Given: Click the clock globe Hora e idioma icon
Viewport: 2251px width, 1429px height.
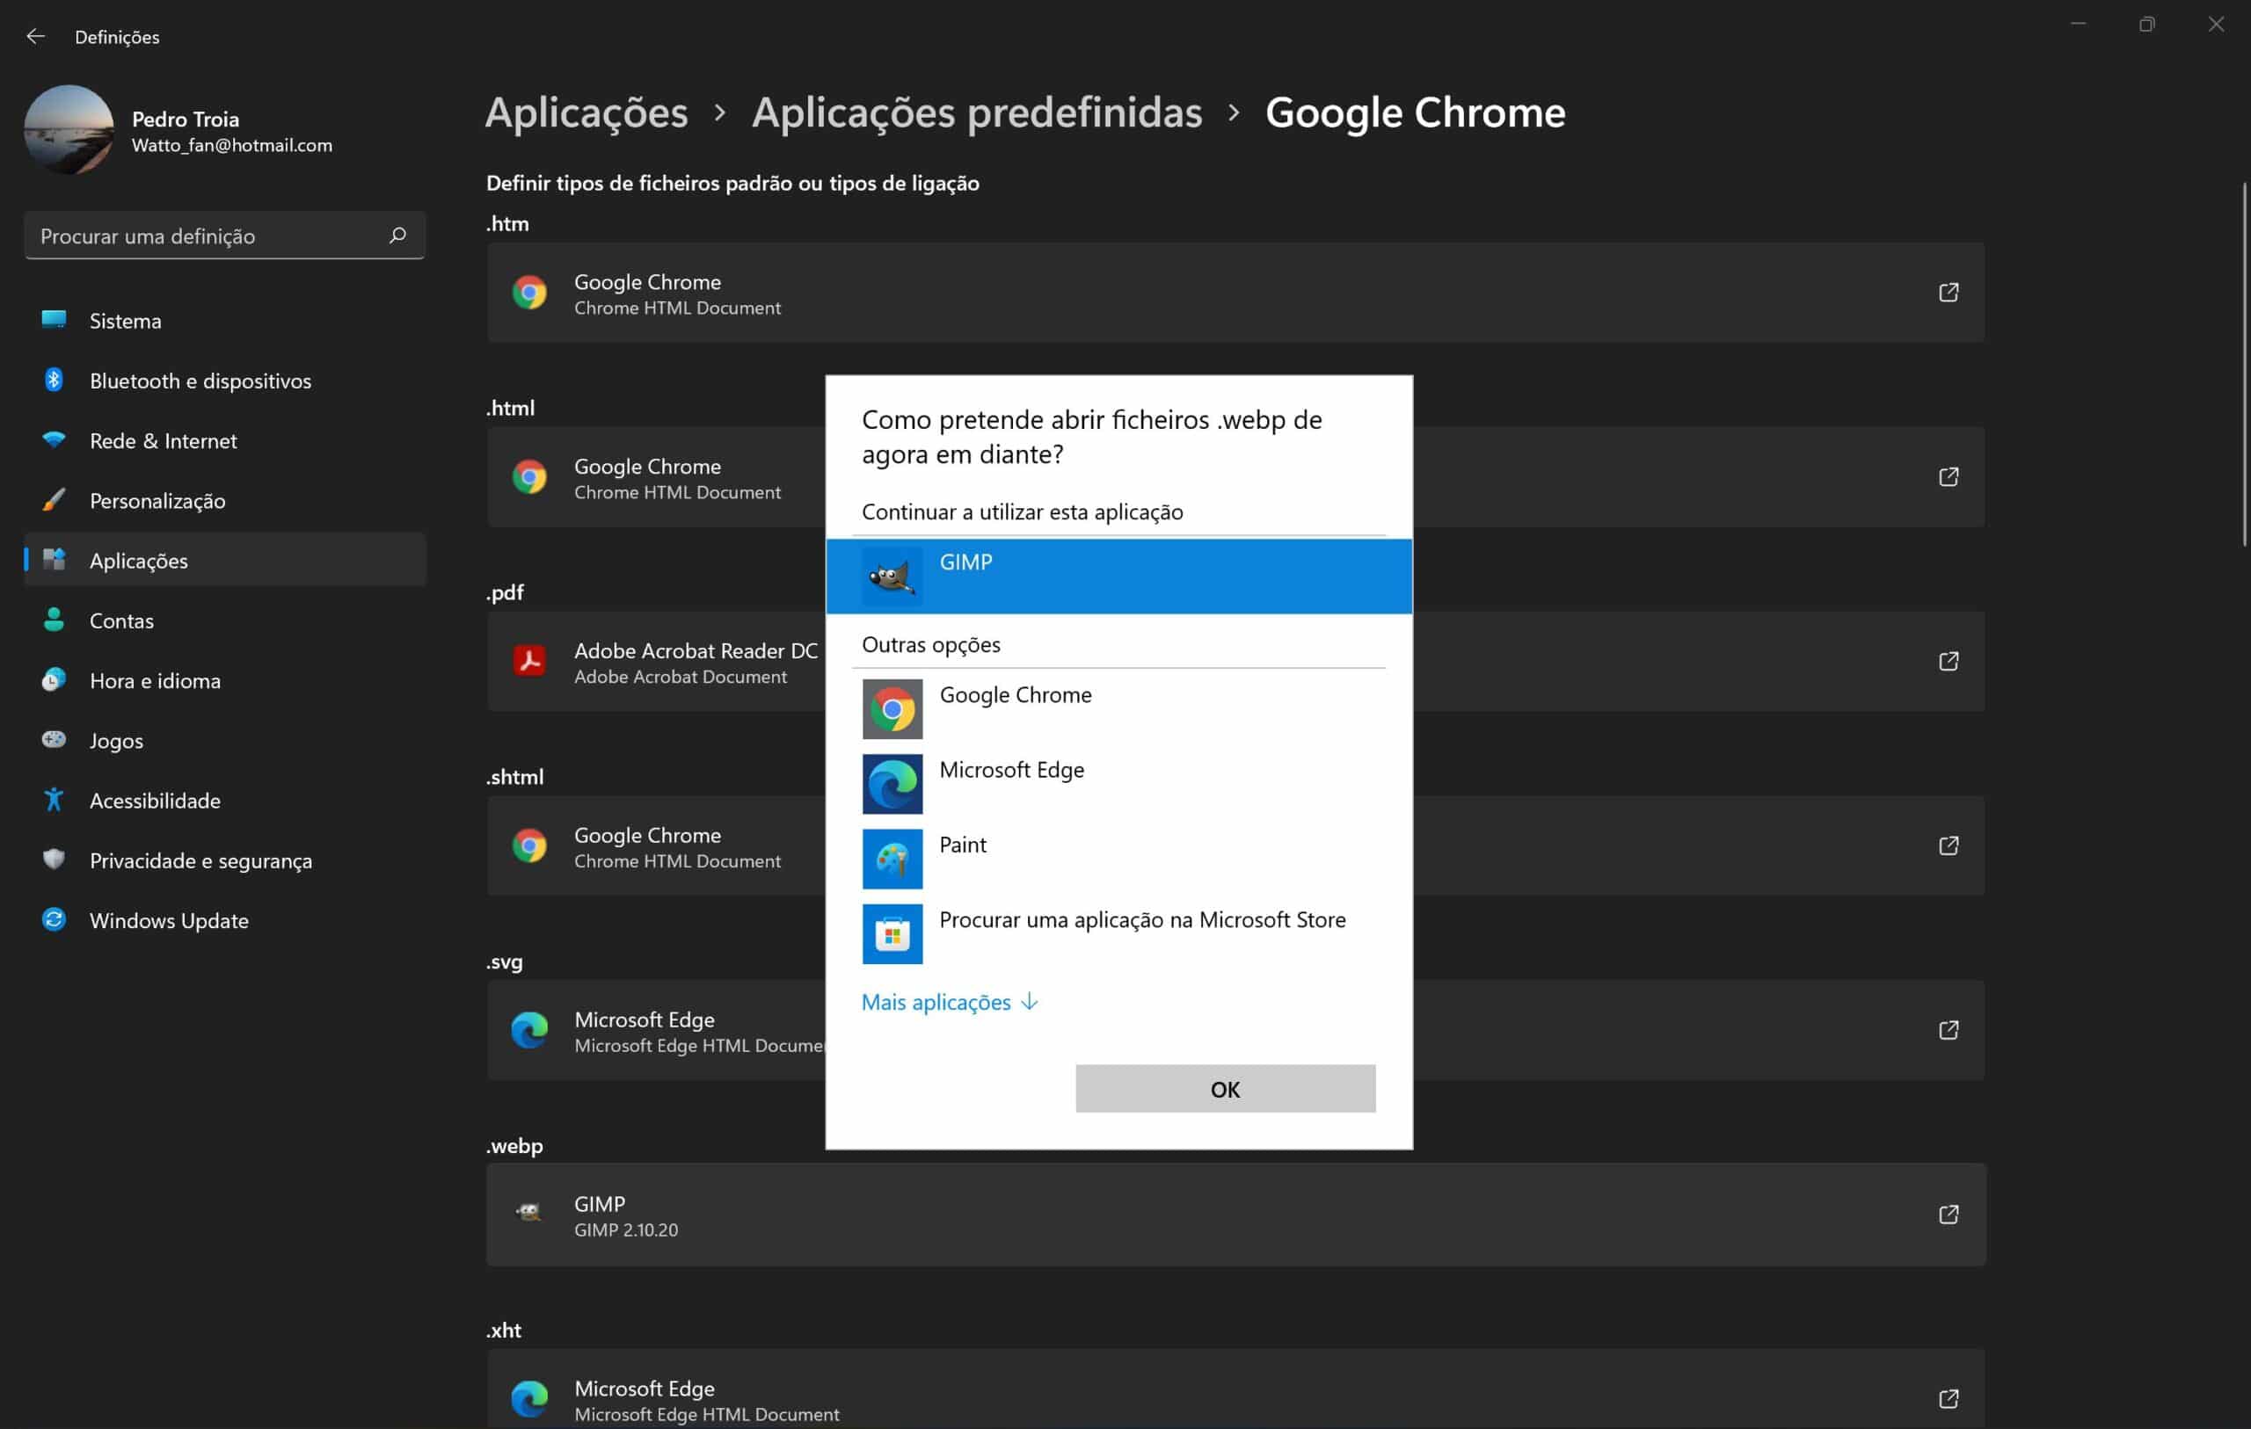Looking at the screenshot, I should 55,678.
